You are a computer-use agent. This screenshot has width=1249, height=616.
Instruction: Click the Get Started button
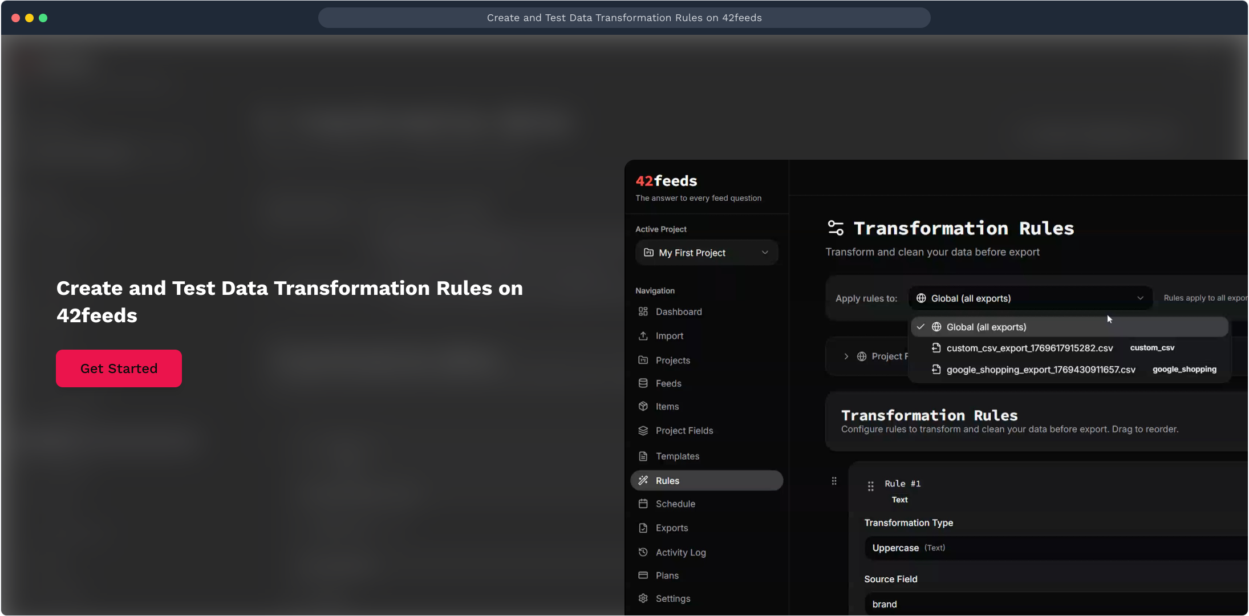(x=119, y=368)
